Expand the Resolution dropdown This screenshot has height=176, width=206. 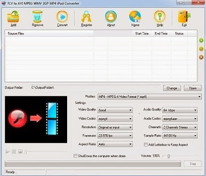pos(115,127)
